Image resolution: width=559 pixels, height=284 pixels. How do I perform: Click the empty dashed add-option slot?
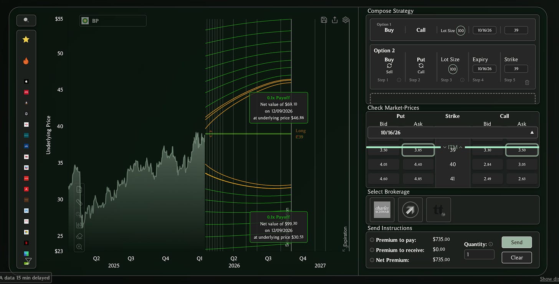[453, 98]
